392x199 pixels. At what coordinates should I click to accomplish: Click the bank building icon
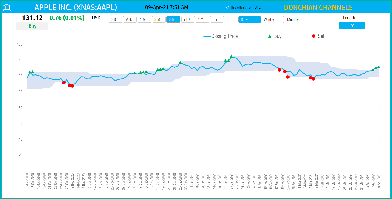pos(7,8)
